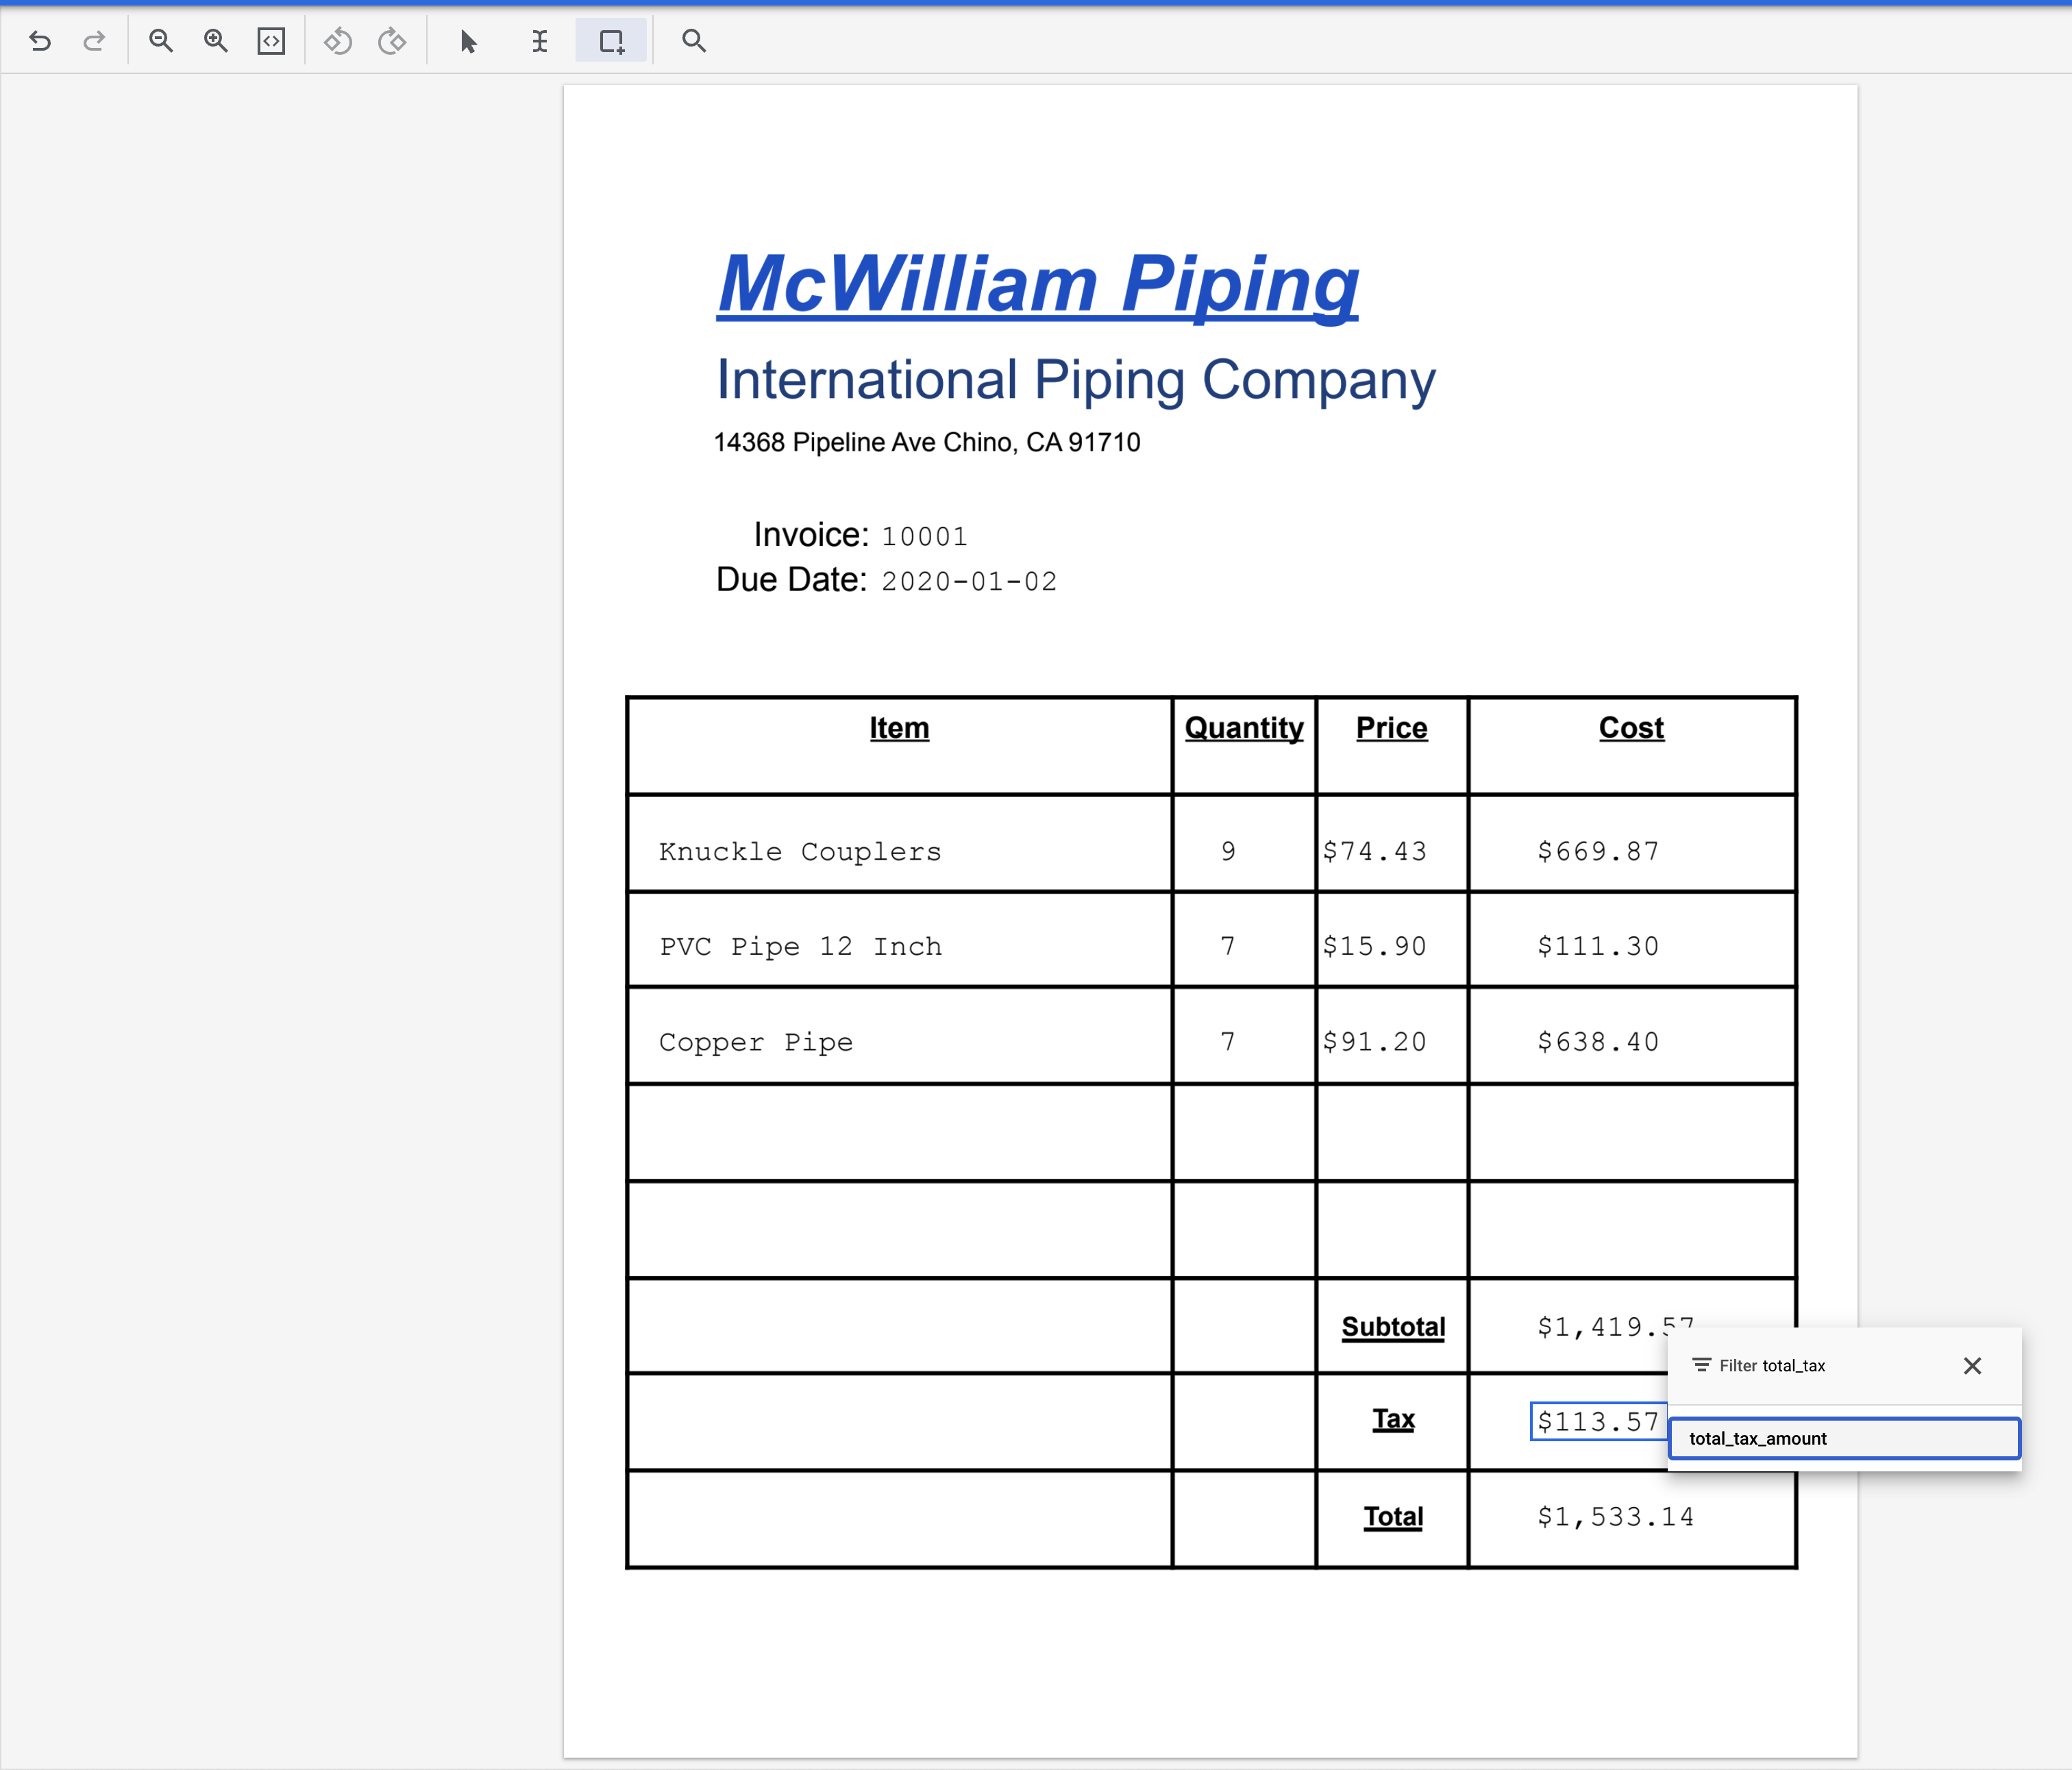Activate the text selection tool
This screenshot has height=1770, width=2072.
tap(540, 41)
